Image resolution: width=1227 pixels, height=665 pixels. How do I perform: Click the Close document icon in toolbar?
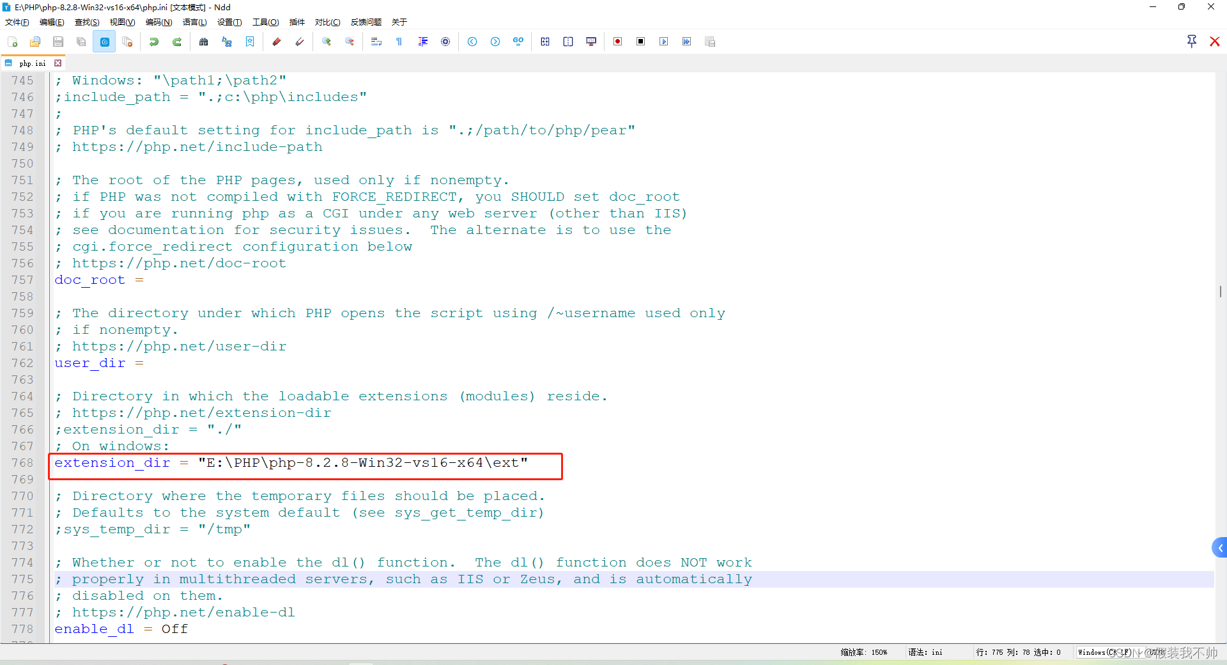click(x=127, y=42)
